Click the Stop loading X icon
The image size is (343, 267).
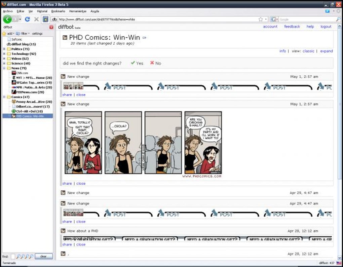point(36,19)
